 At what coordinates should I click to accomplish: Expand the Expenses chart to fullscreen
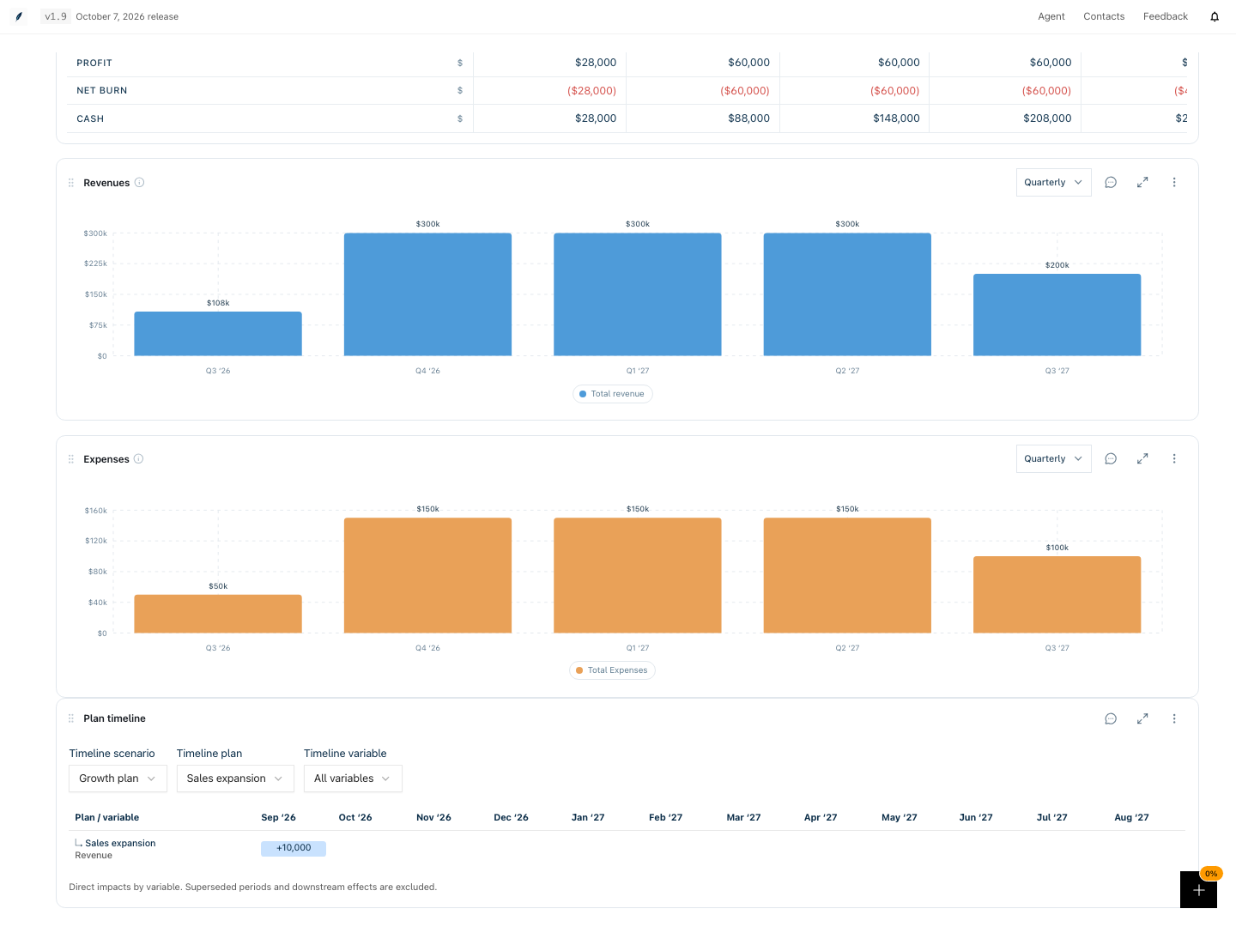(1142, 458)
